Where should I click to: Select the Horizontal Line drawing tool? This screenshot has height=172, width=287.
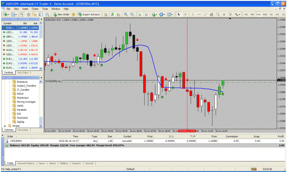coord(199,14)
